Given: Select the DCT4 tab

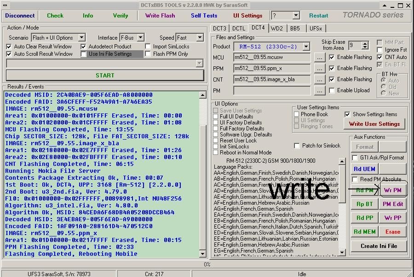Looking at the screenshot, I should click(x=258, y=28).
